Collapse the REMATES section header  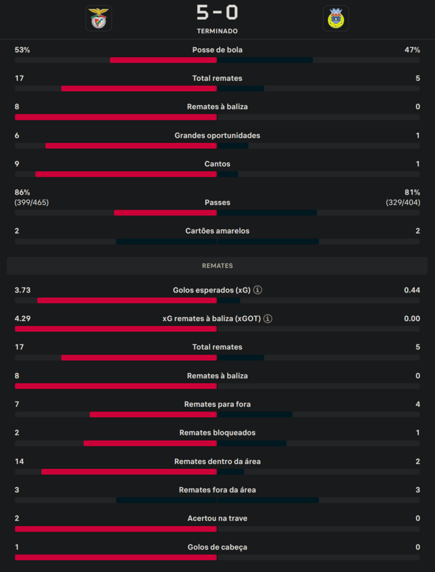tap(218, 266)
